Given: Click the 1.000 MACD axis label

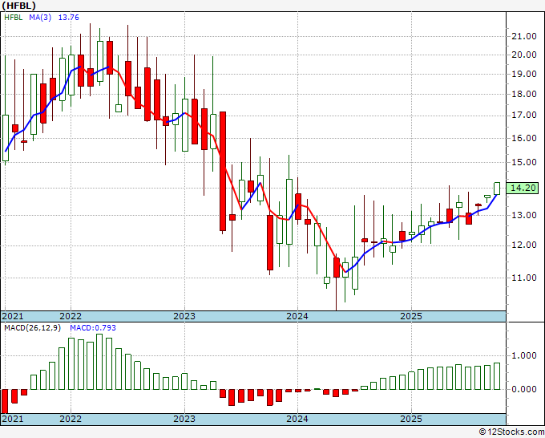Looking at the screenshot, I should pyautogui.click(x=524, y=355).
